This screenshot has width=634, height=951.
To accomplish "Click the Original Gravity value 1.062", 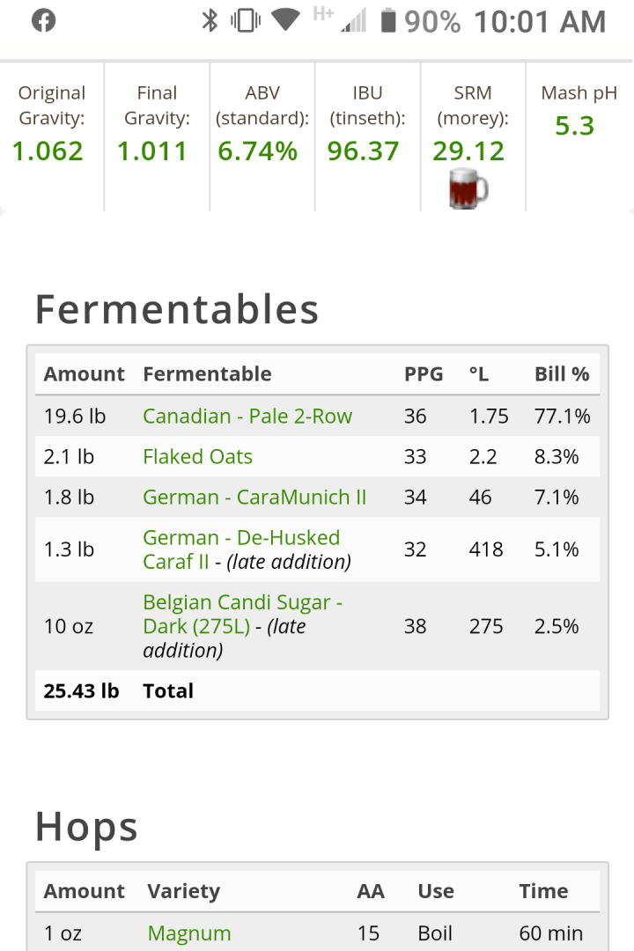I will point(48,151).
